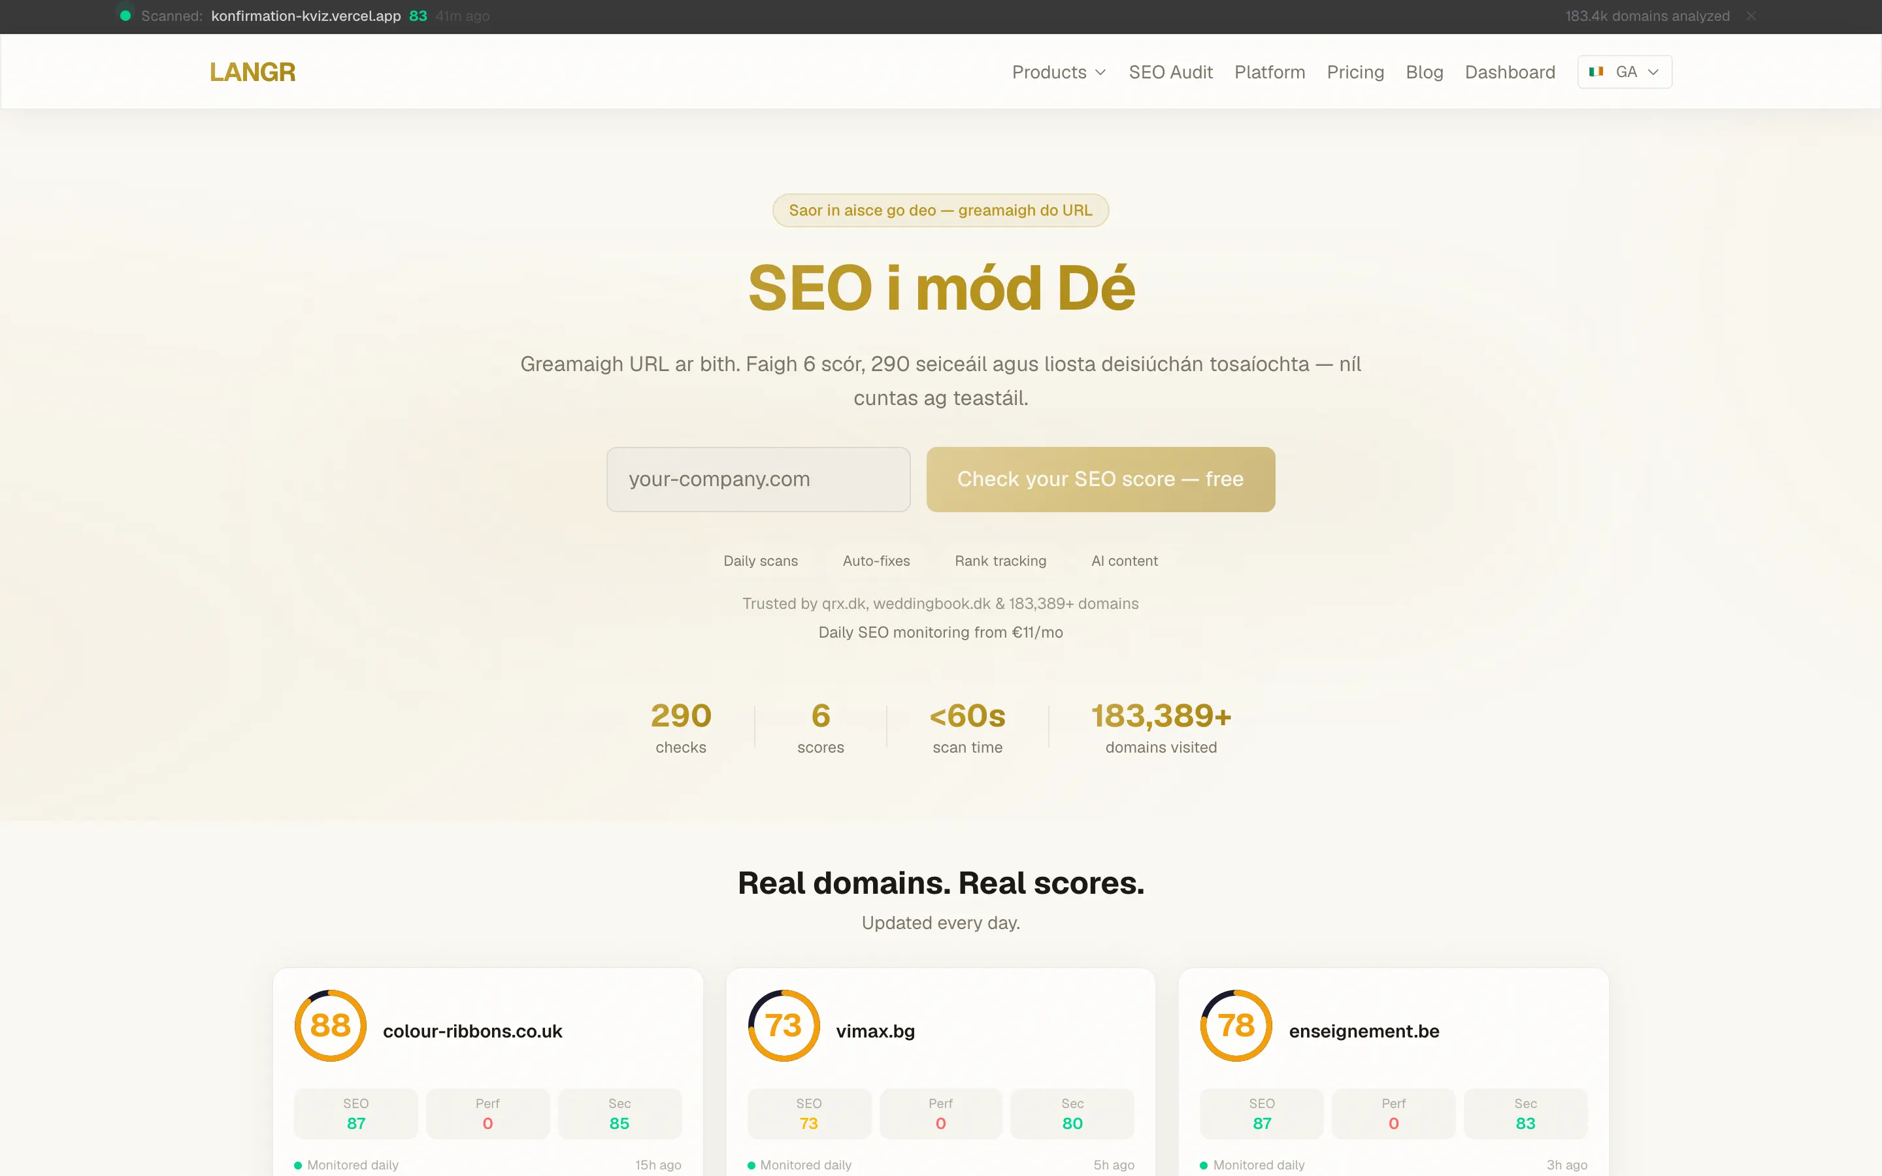
Task: Click the green scanned status dot
Action: (x=125, y=16)
